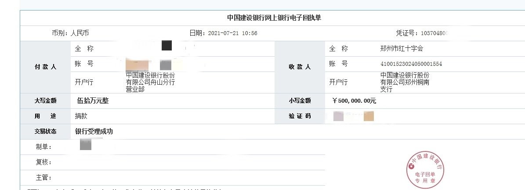The width and height of the screenshot is (525, 190).
Task: Click the payee 账号 label
Action: (339, 64)
